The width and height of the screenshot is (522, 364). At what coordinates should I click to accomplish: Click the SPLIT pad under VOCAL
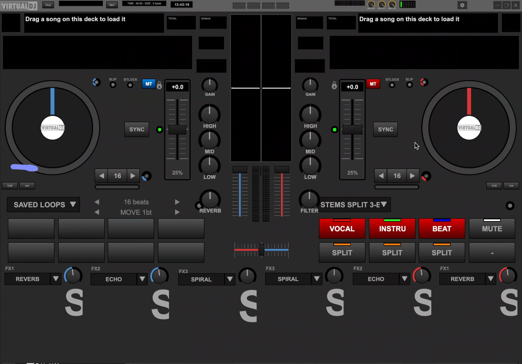(342, 252)
